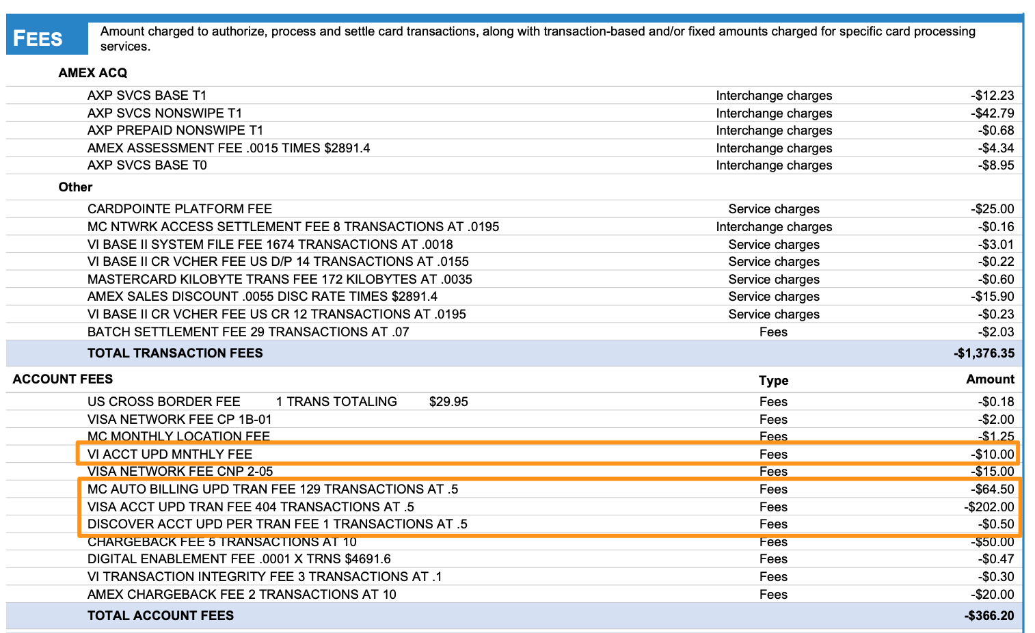The image size is (1035, 633).
Task: Select the AMEX ACQ group heading
Action: point(92,73)
